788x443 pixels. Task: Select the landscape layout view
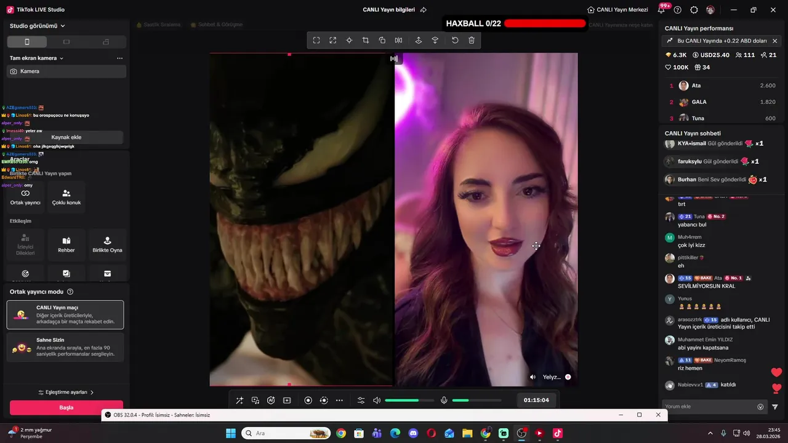[66, 42]
